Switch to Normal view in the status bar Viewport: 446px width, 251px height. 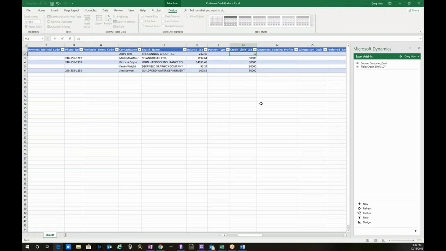[368, 240]
